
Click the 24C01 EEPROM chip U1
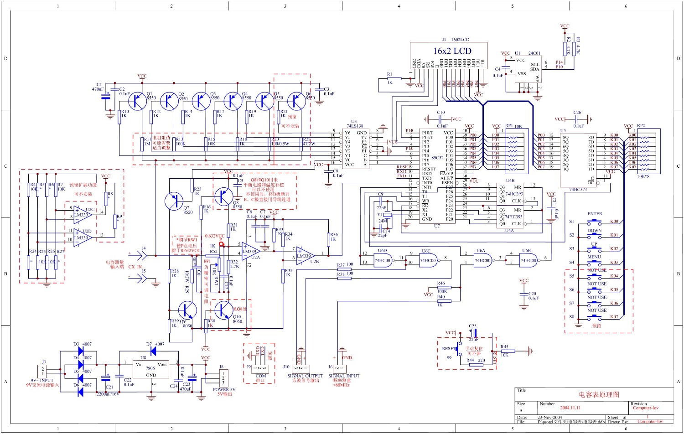click(528, 69)
